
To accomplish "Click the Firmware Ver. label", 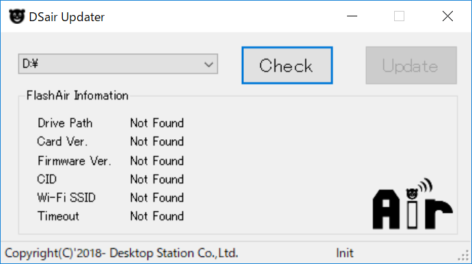I will coord(74,161).
